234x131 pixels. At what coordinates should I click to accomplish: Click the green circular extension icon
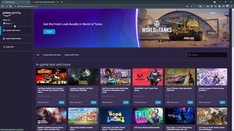pos(212,7)
